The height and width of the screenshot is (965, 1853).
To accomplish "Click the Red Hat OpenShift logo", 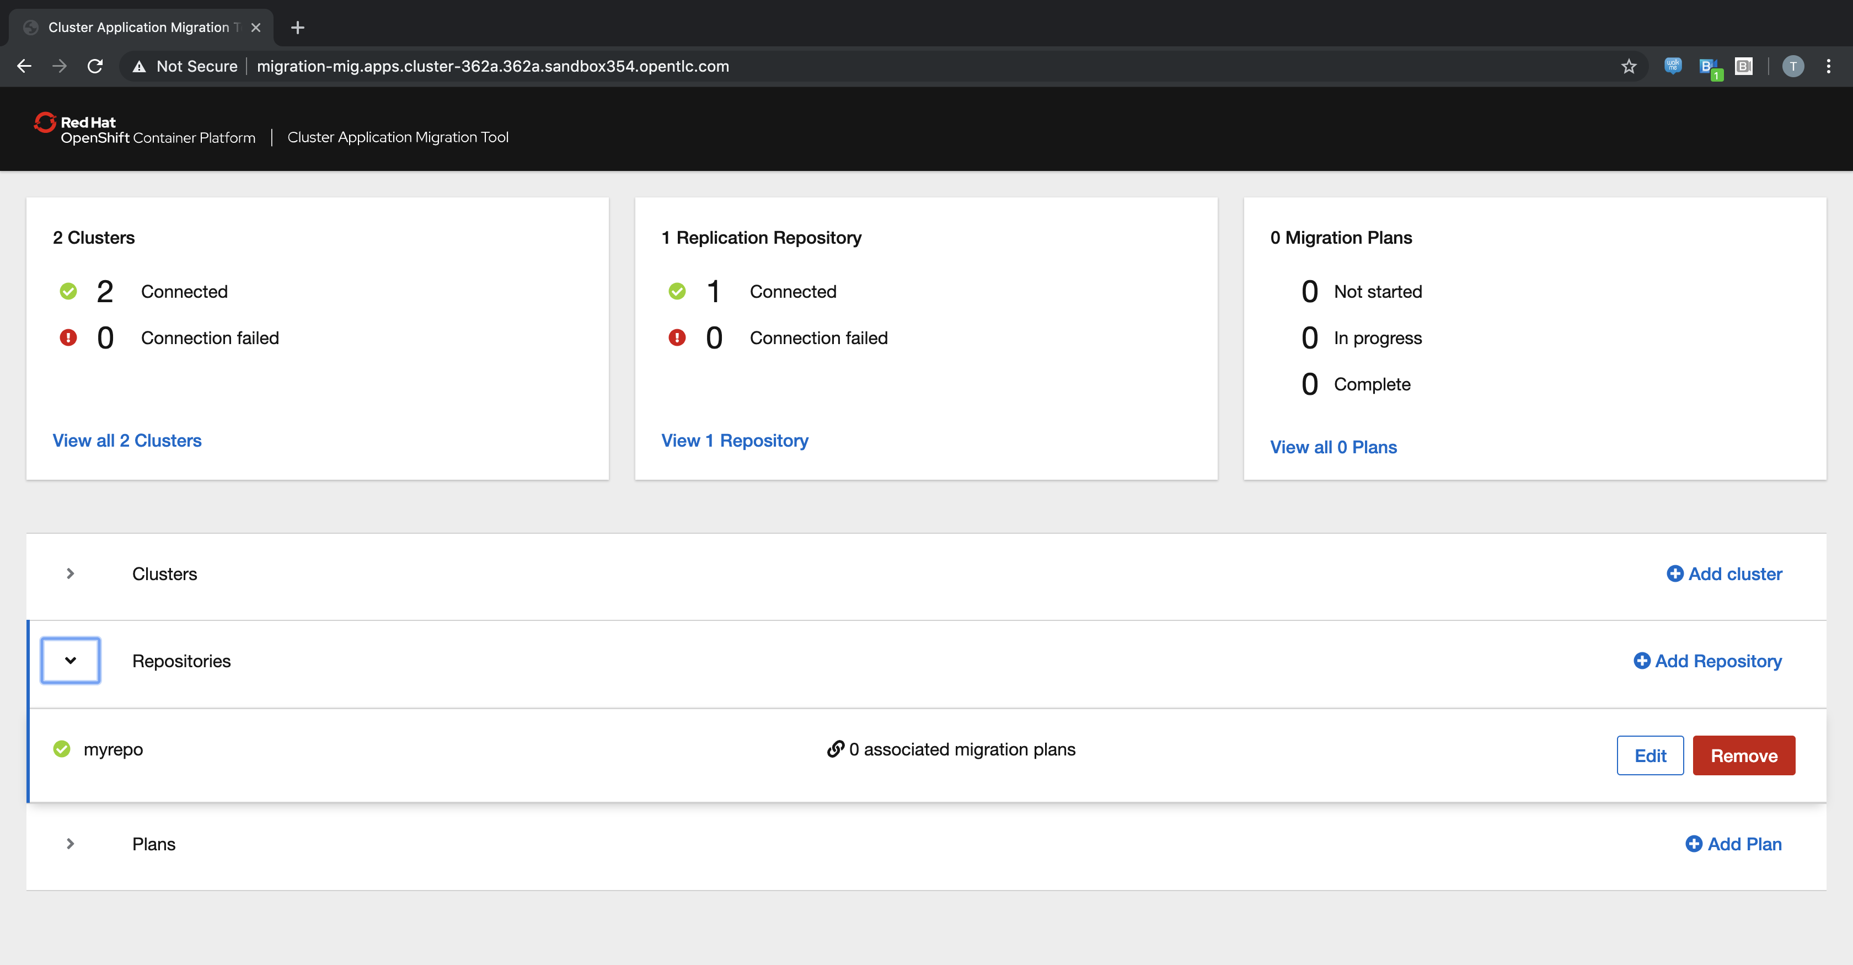I will point(144,130).
